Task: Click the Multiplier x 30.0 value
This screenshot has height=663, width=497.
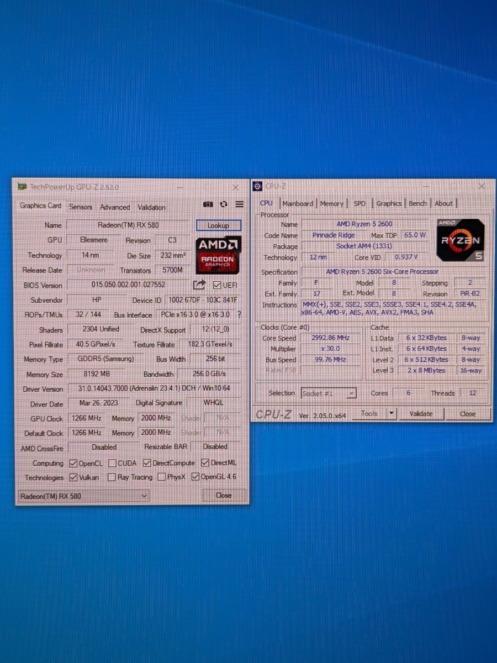Action: tap(331, 349)
